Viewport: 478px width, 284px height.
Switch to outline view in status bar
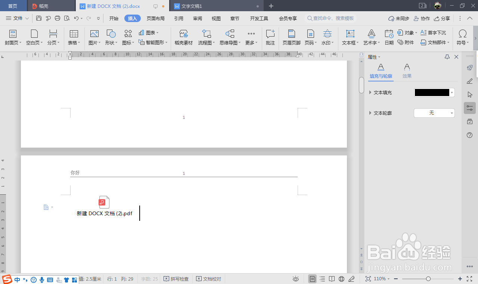point(322,279)
